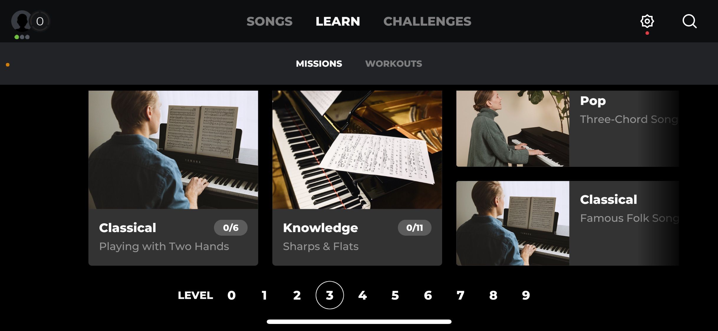Open the Classical Famous Folk Song card
The image size is (718, 331).
coord(567,223)
